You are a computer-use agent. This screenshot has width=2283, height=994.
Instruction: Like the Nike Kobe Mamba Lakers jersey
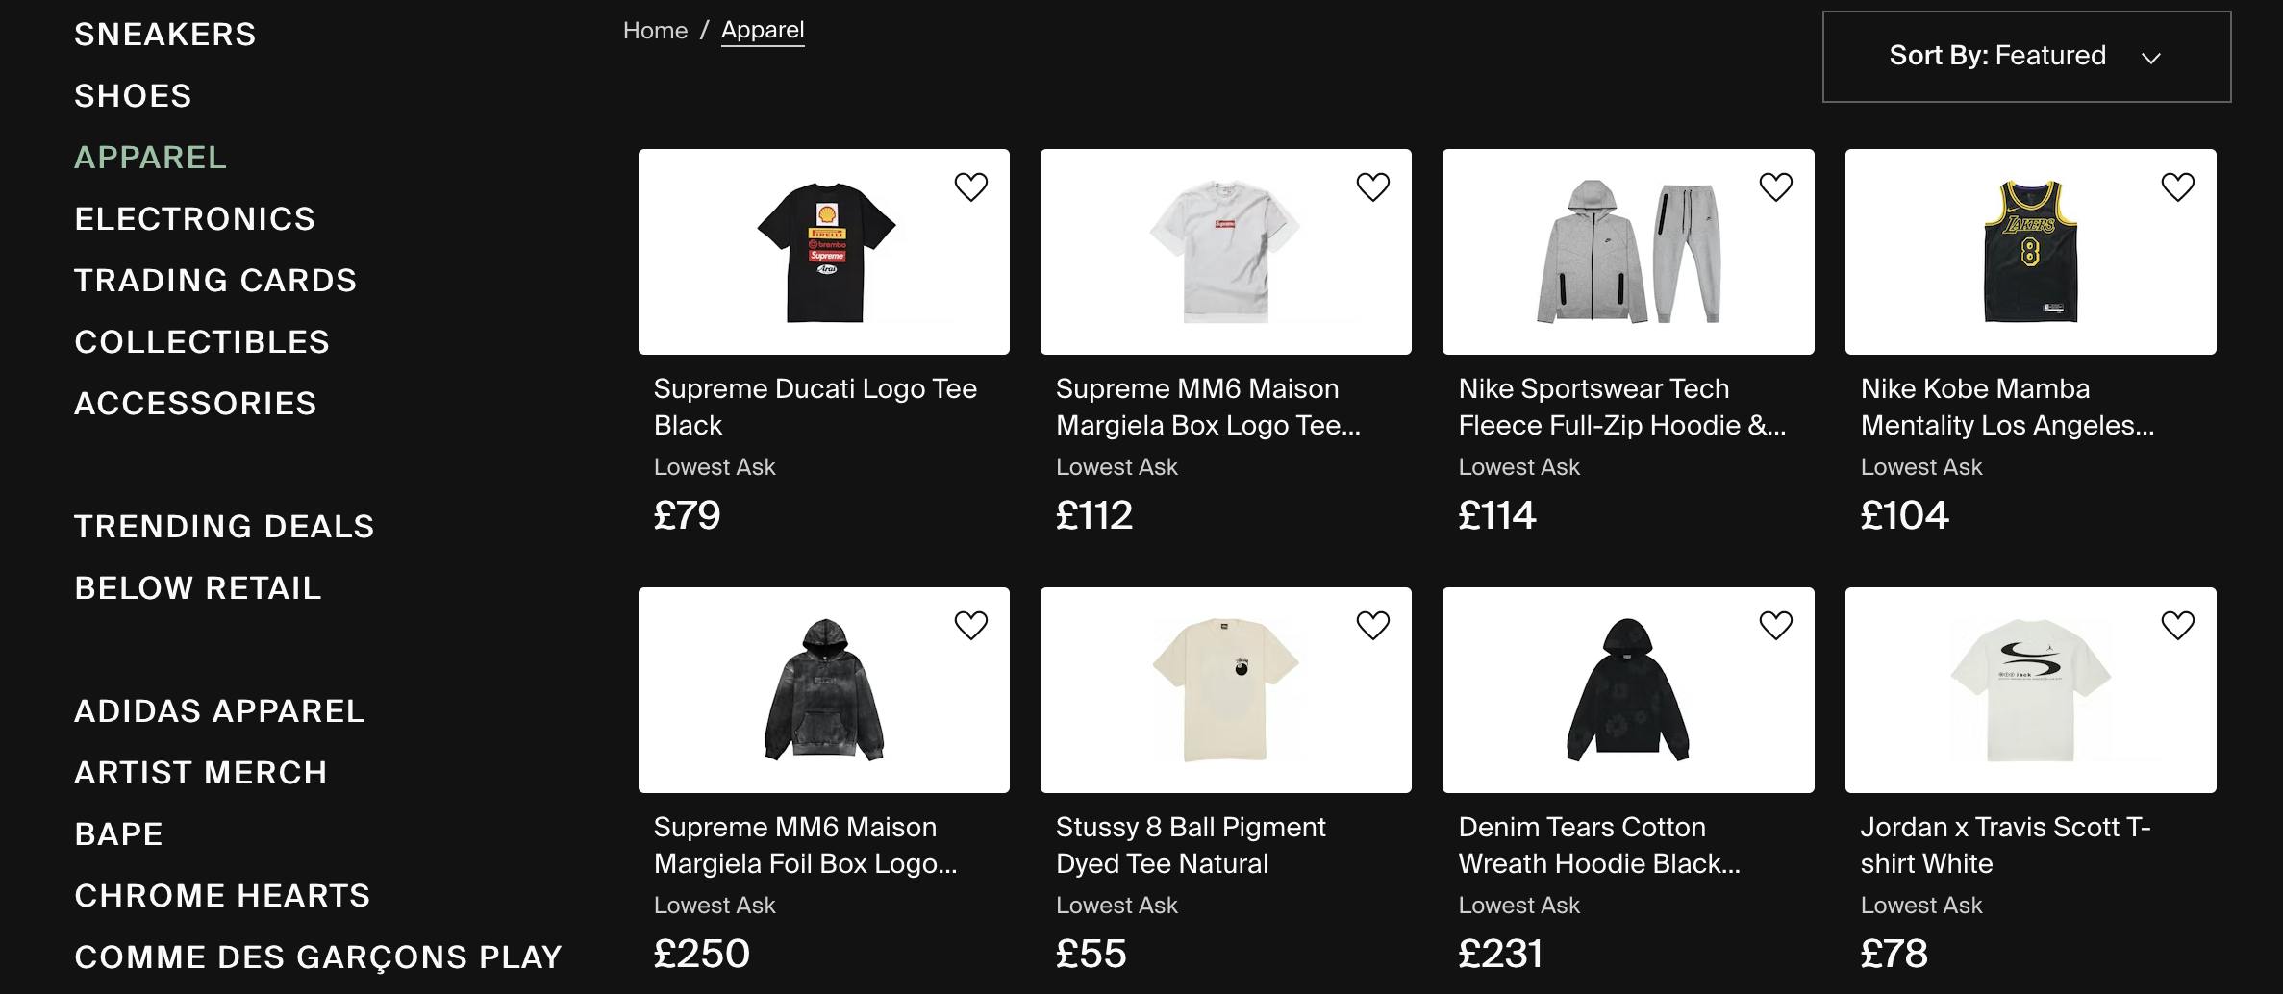click(2177, 186)
